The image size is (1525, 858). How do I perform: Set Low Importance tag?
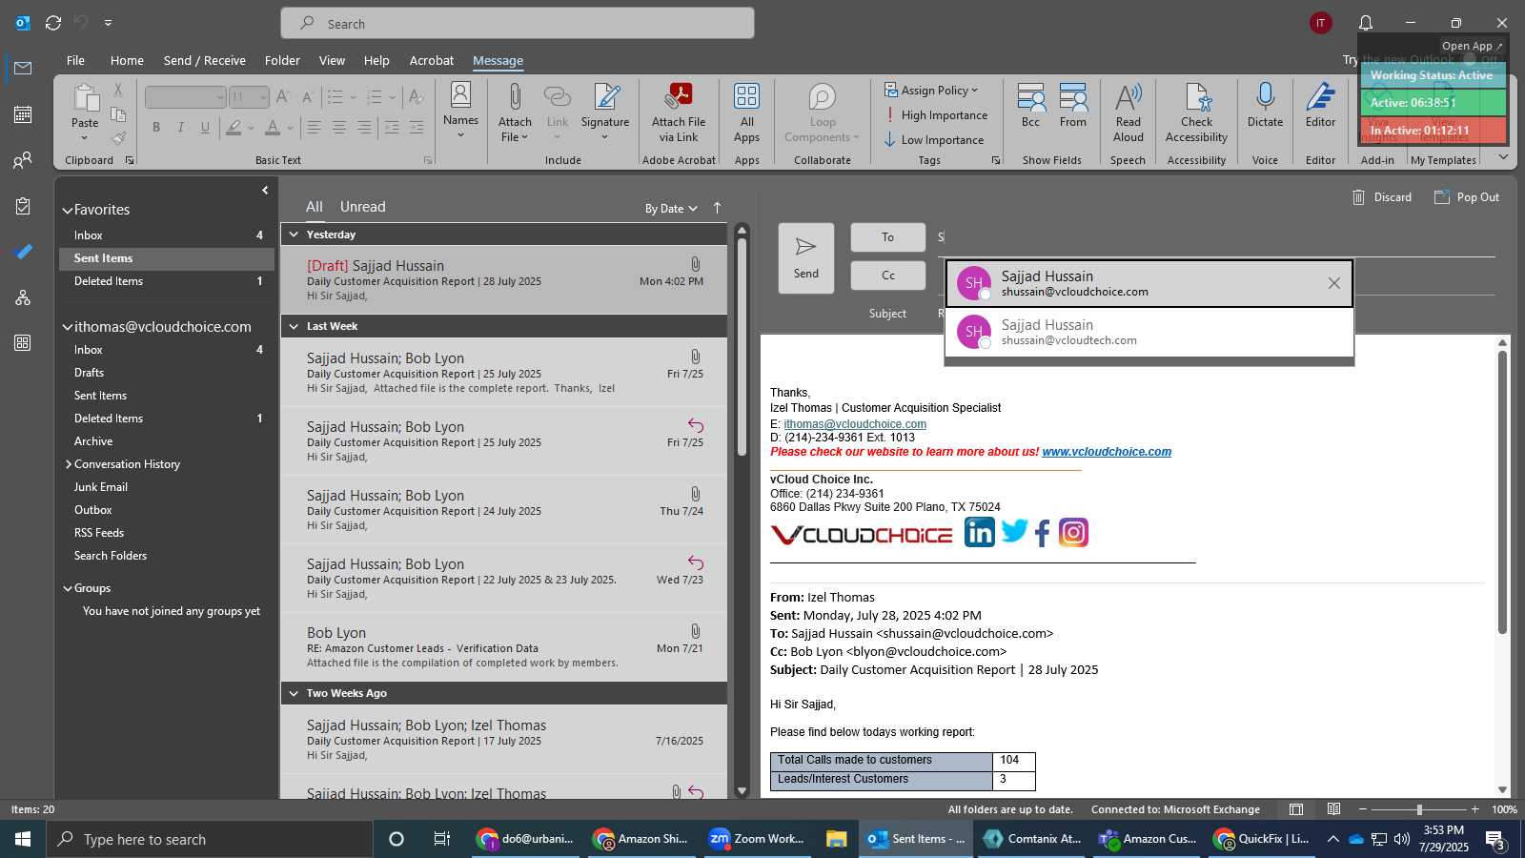pos(934,140)
